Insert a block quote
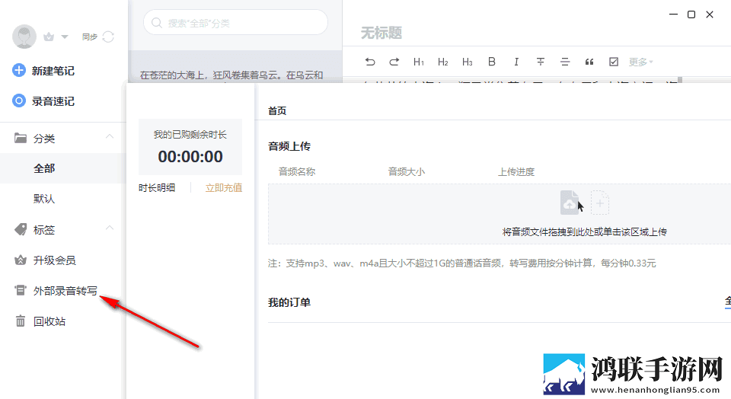Screen dimensions: 731x399 coord(589,62)
